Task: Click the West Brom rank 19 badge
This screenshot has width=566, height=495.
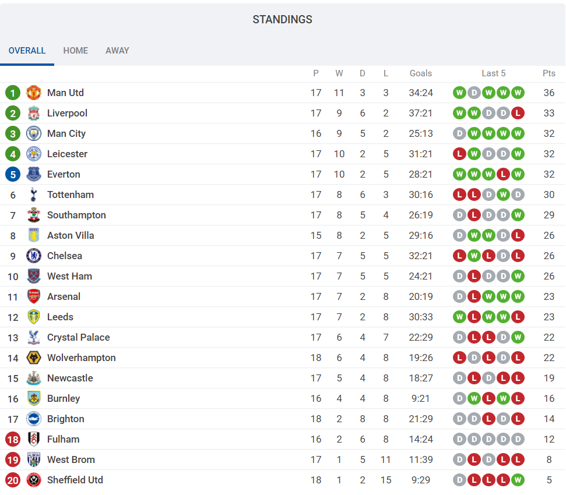Action: [x=13, y=459]
